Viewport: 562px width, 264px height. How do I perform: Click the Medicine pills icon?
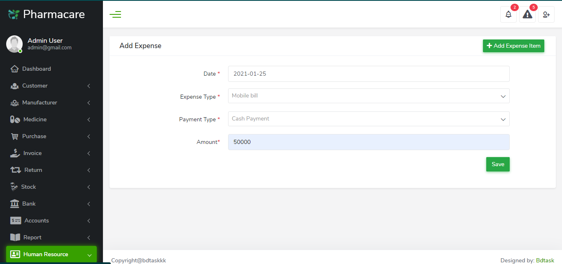pos(15,119)
